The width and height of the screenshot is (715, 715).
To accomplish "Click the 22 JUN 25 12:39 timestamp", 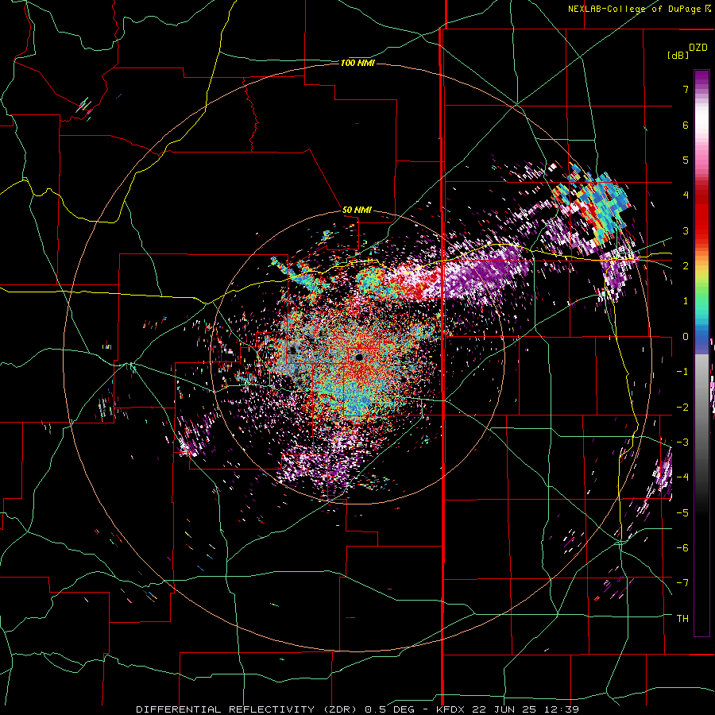I will coord(524,709).
